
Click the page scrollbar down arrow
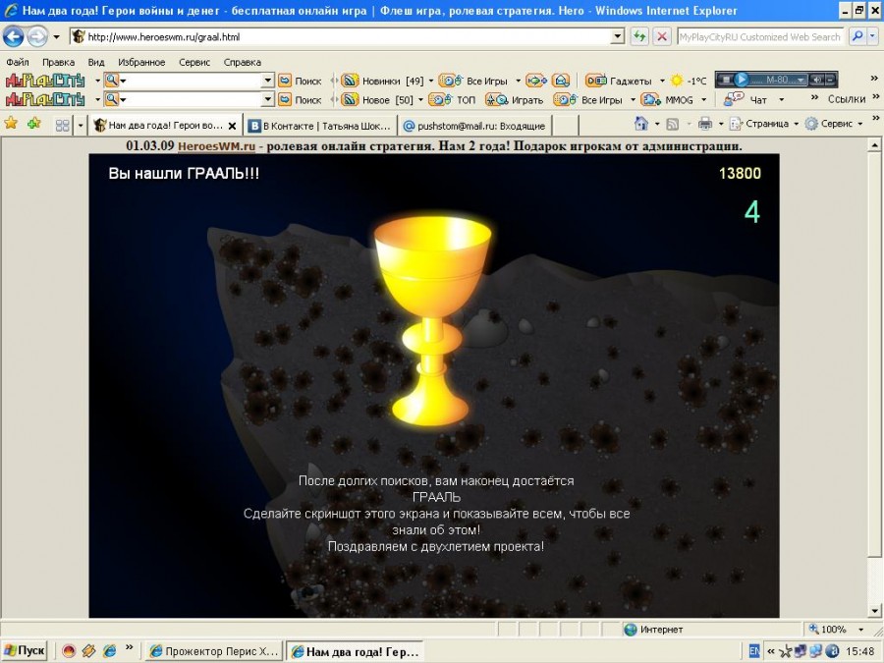coord(875,611)
